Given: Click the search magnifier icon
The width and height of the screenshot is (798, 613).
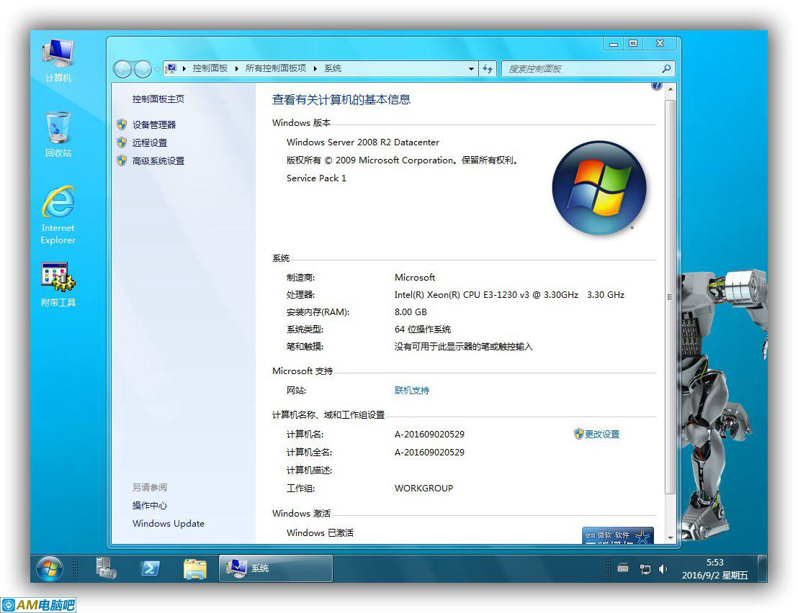Looking at the screenshot, I should pos(666,68).
